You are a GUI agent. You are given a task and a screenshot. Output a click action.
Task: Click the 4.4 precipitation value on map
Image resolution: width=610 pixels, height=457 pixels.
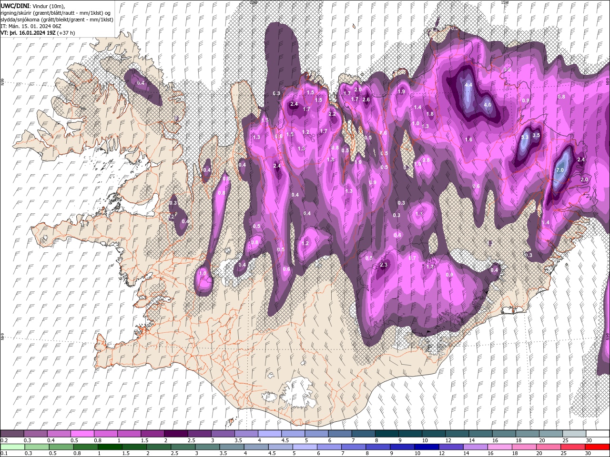coord(468,85)
